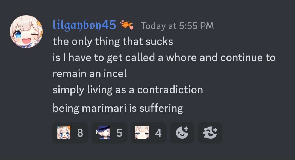
Task: Click the line 'simply living as a contradiction'
Action: (x=128, y=90)
